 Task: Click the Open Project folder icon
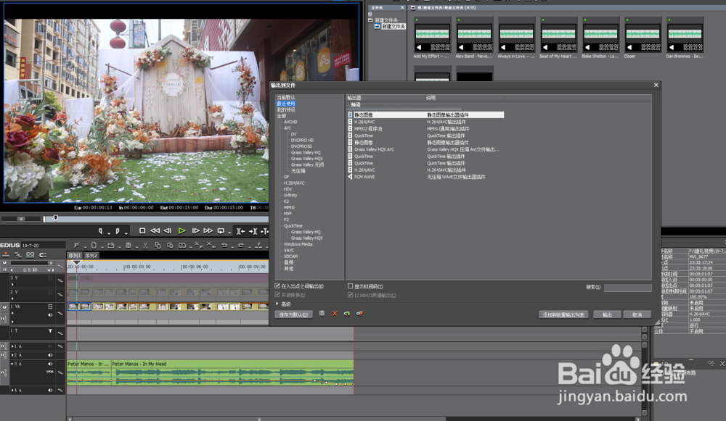(110, 245)
